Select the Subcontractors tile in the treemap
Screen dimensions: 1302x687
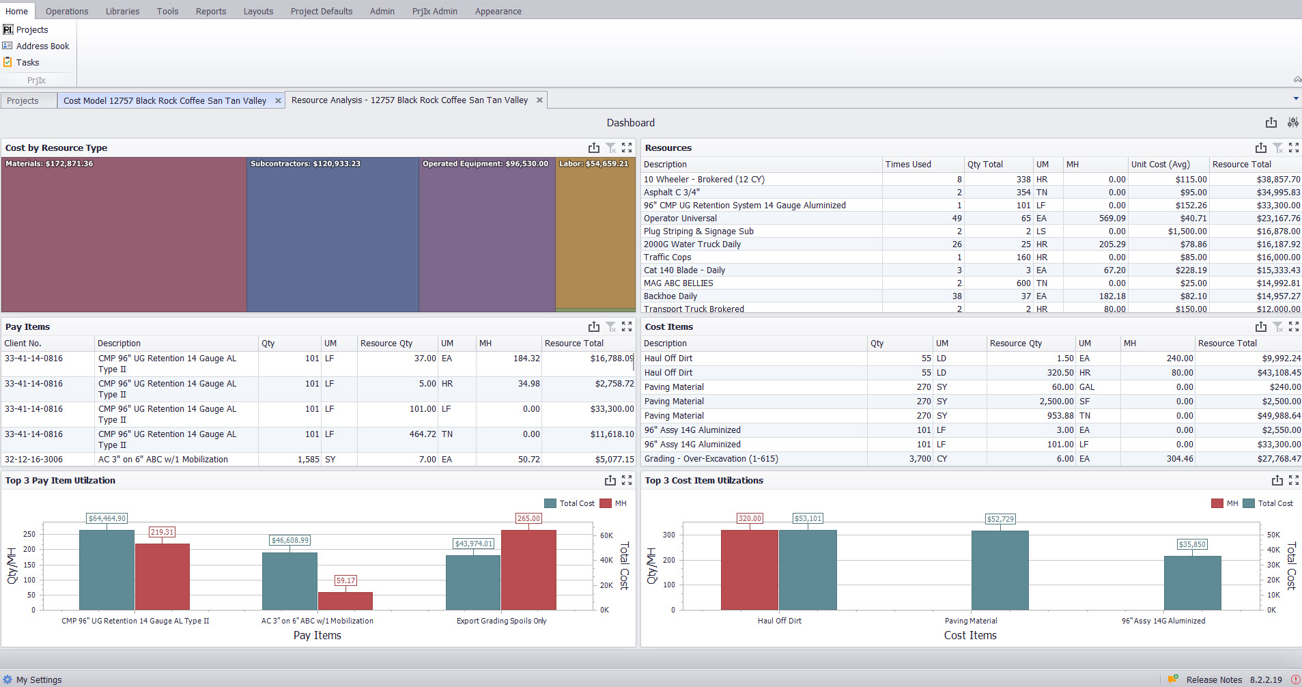332,234
